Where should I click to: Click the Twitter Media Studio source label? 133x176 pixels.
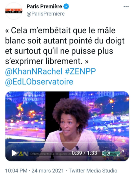(x=93, y=171)
